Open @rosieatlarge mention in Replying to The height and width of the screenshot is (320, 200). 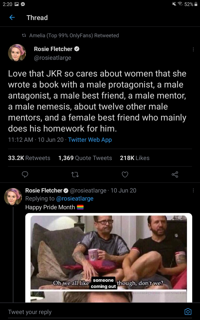[x=75, y=198]
